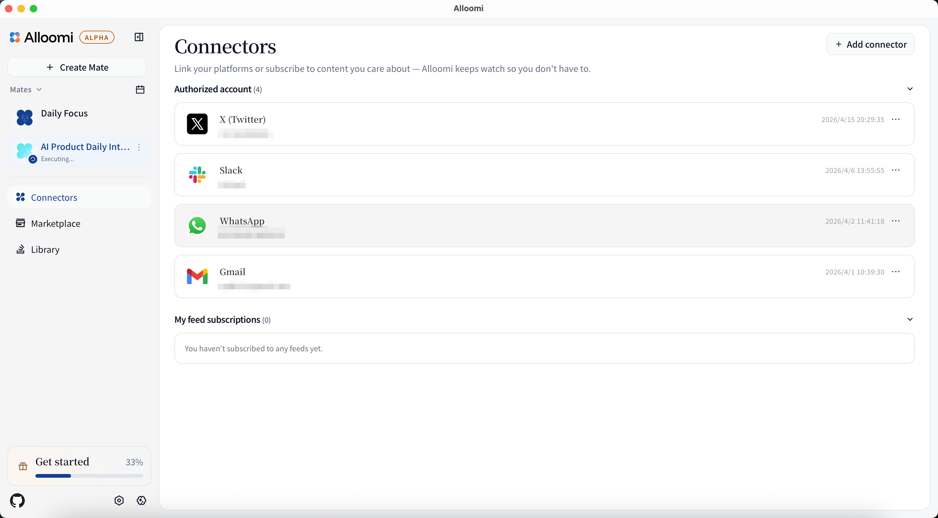Click the Create Mate button
This screenshot has width=938, height=518.
pos(77,67)
